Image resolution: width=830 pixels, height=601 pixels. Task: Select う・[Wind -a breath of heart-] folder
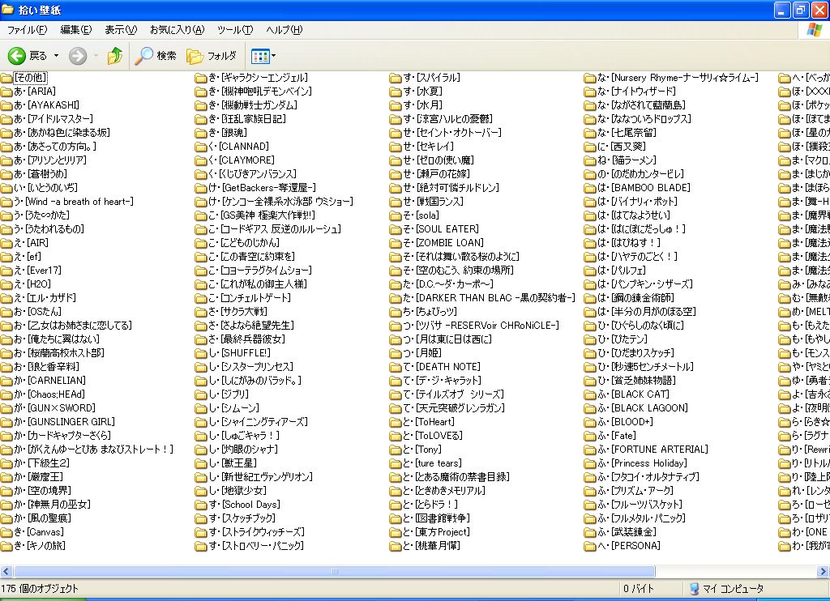click(74, 201)
